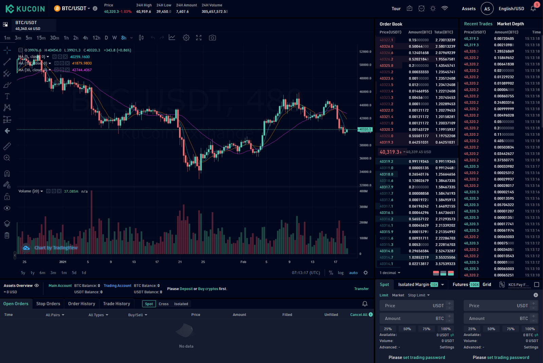Click the Buy cryptos link
The height and width of the screenshot is (363, 543).
[x=208, y=289]
